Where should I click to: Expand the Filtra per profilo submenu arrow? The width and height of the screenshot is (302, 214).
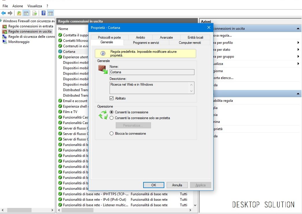298,43
